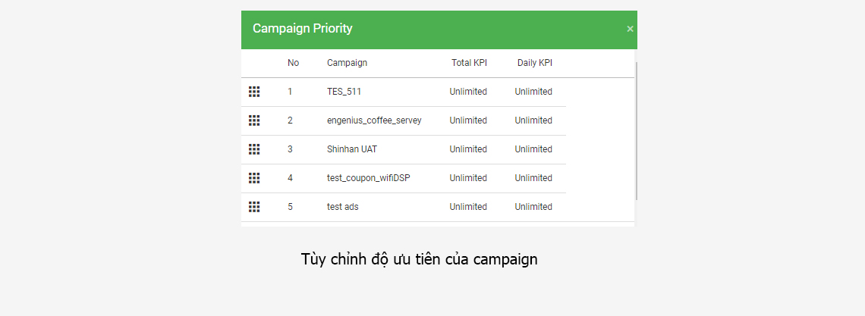
Task: Click the Campaign column header
Action: pos(347,63)
